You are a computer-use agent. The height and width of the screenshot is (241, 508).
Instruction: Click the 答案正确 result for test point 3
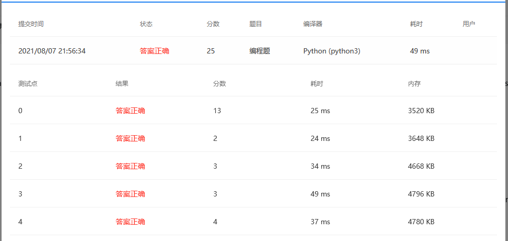pos(130,194)
